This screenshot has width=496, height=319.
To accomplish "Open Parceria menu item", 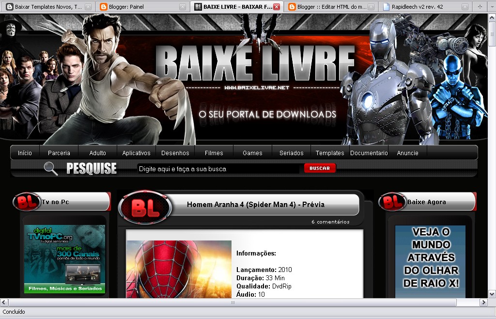I will point(59,153).
